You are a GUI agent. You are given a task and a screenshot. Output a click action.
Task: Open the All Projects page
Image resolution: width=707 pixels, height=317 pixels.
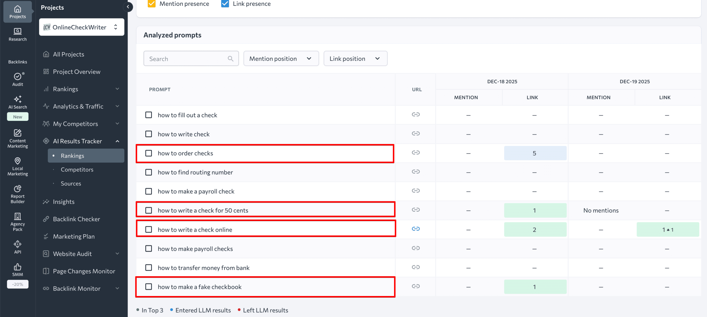68,54
